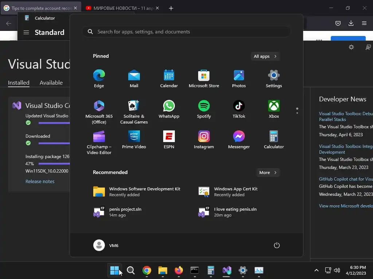The image size is (373, 279).
Task: Open Messenger from Start menu
Action: (x=239, y=140)
